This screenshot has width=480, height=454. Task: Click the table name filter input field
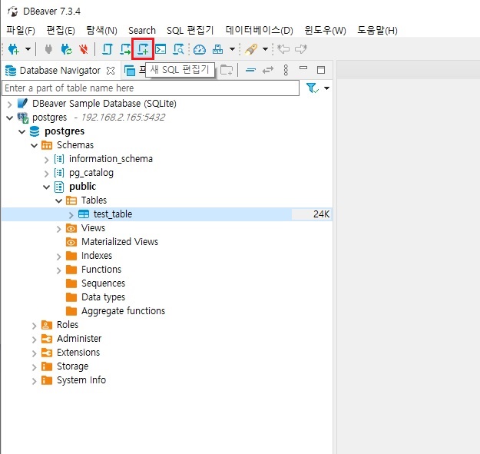tap(151, 88)
